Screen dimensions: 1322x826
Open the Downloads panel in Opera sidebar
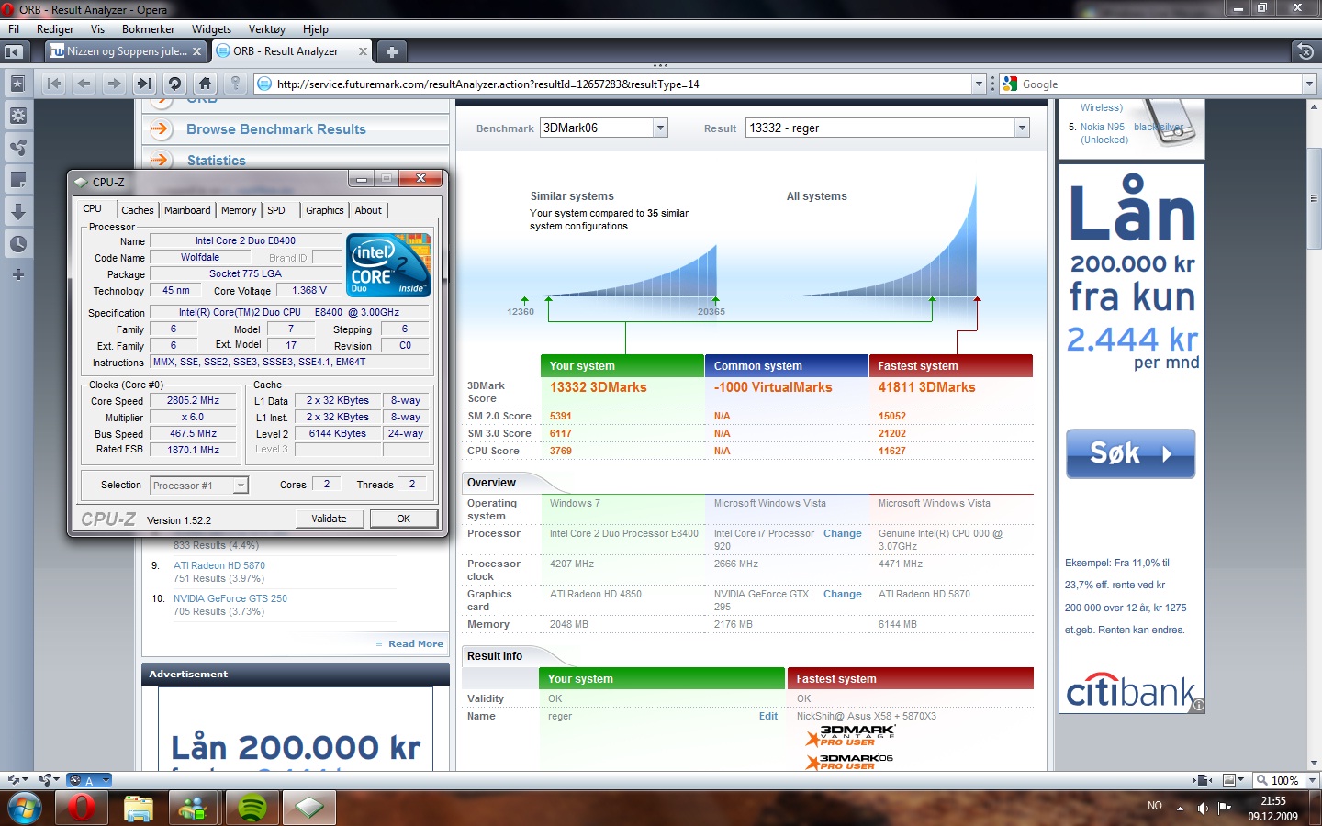(17, 211)
